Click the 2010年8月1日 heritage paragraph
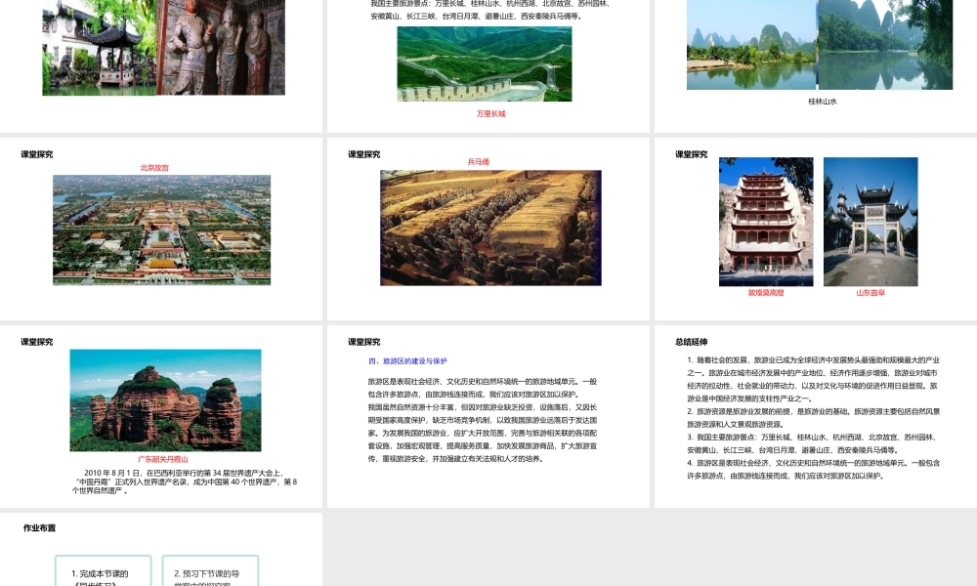 (185, 481)
